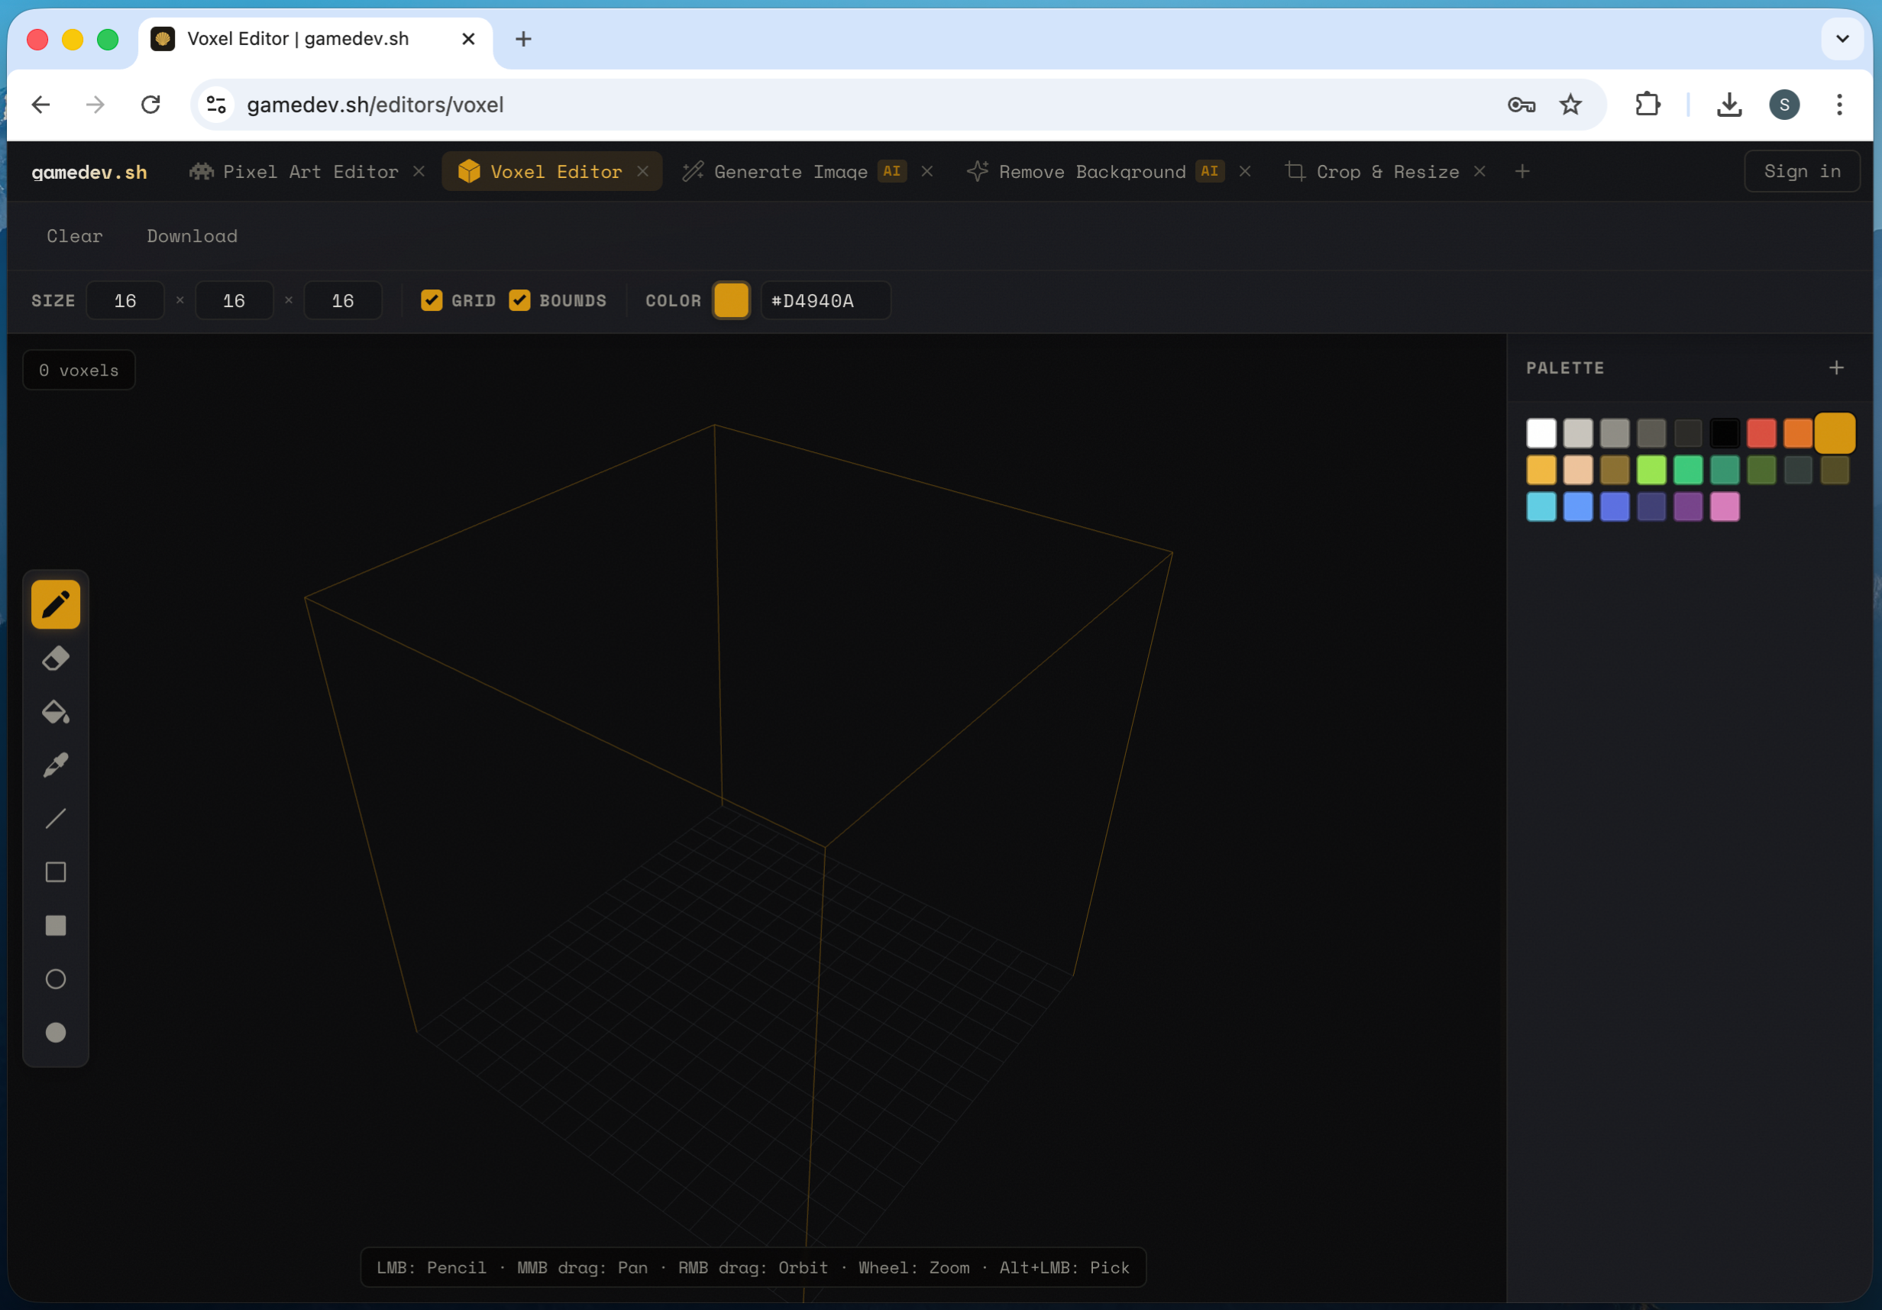Select the sphere tool
This screenshot has height=1310, width=1882.
click(55, 978)
